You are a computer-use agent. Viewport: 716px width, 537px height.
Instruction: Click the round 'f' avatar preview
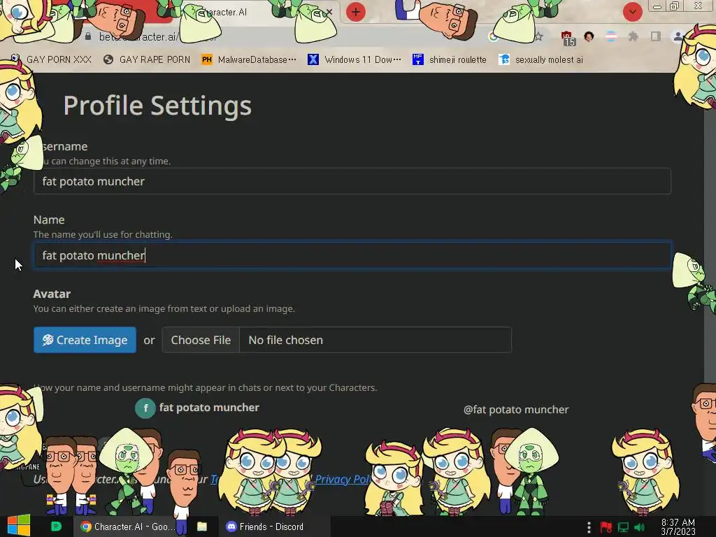coord(145,408)
